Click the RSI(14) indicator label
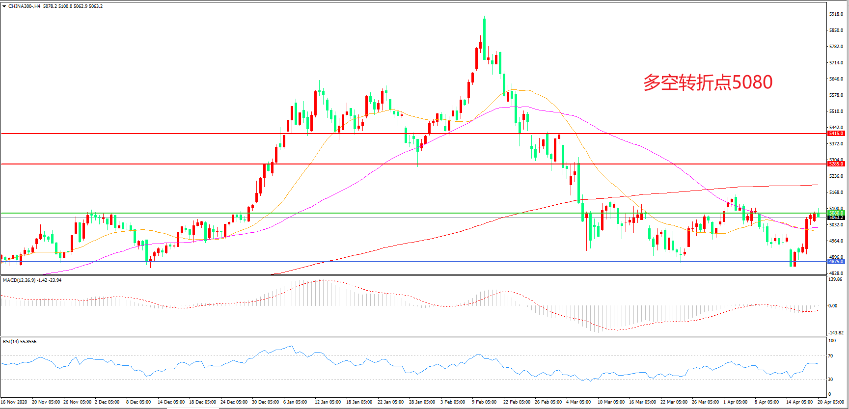 pyautogui.click(x=12, y=342)
